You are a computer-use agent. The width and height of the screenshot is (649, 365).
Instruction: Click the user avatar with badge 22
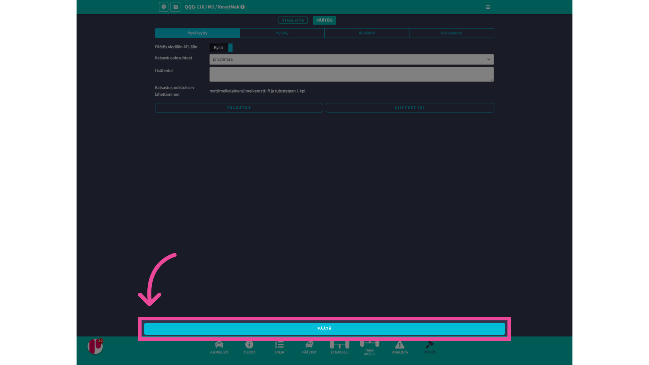[95, 346]
